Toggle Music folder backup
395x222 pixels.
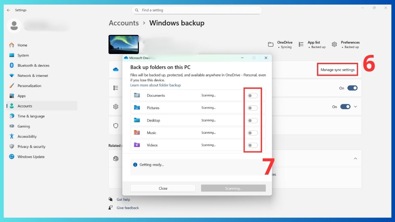coord(253,133)
